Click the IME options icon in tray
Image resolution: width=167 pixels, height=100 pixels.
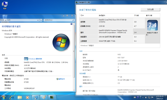(x=140, y=97)
